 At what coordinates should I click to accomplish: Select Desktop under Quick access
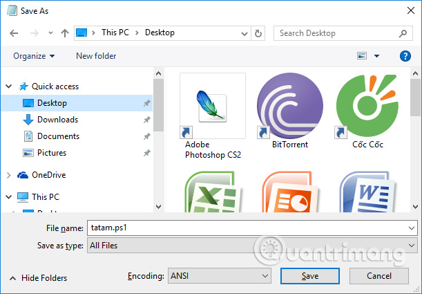tap(77, 103)
